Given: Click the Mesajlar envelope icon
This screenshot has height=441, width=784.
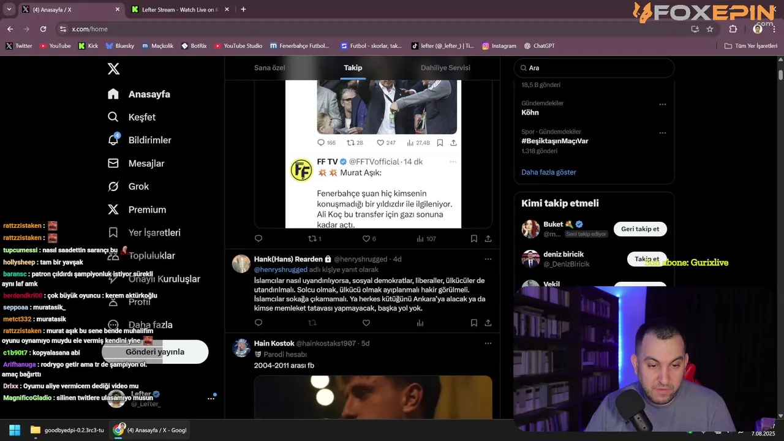Looking at the screenshot, I should [113, 164].
